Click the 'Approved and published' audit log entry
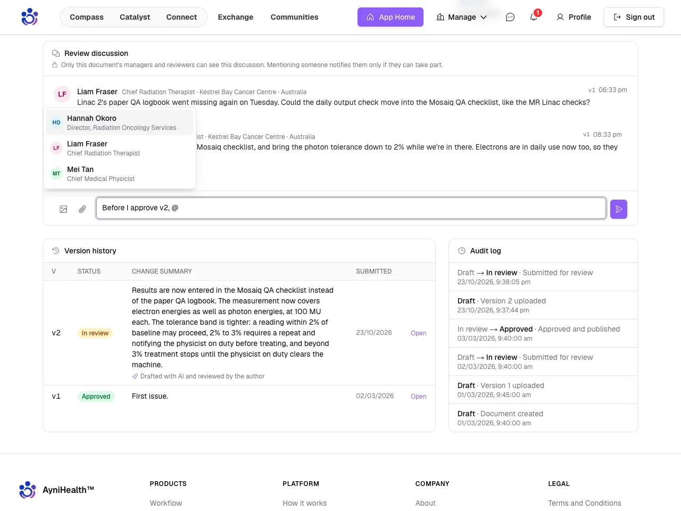The width and height of the screenshot is (681, 511). (543, 333)
